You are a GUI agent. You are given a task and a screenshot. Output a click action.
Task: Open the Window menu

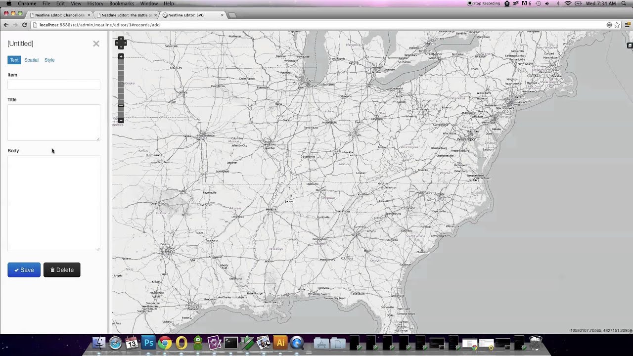(x=149, y=3)
